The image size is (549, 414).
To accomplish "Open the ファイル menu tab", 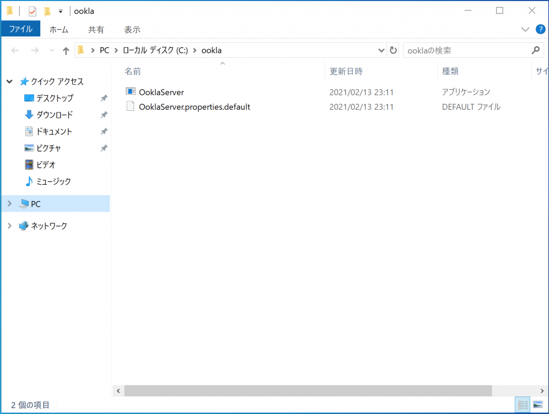I will 21,29.
